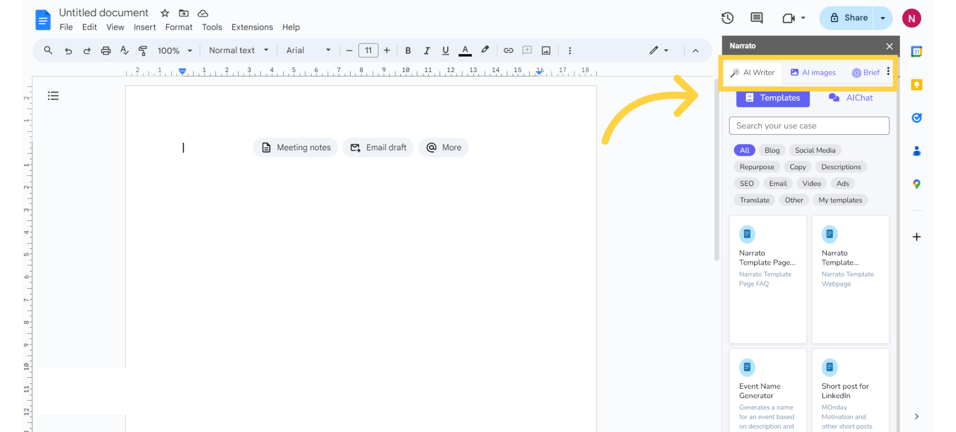The image size is (956, 432).
Task: Redo the last action
Action: 87,51
